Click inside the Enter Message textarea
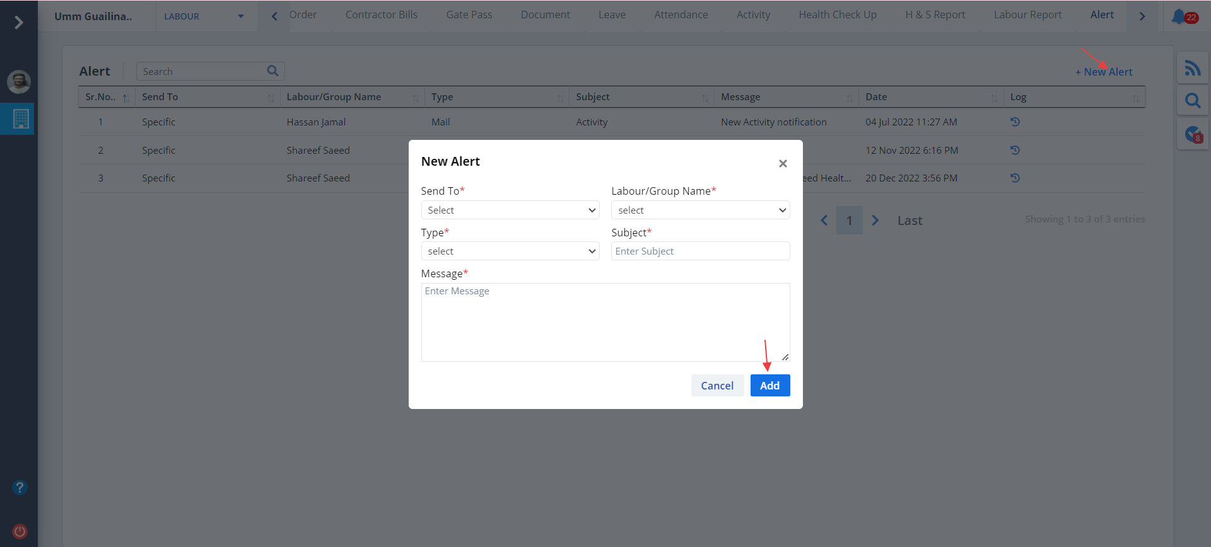Image resolution: width=1211 pixels, height=547 pixels. point(604,321)
